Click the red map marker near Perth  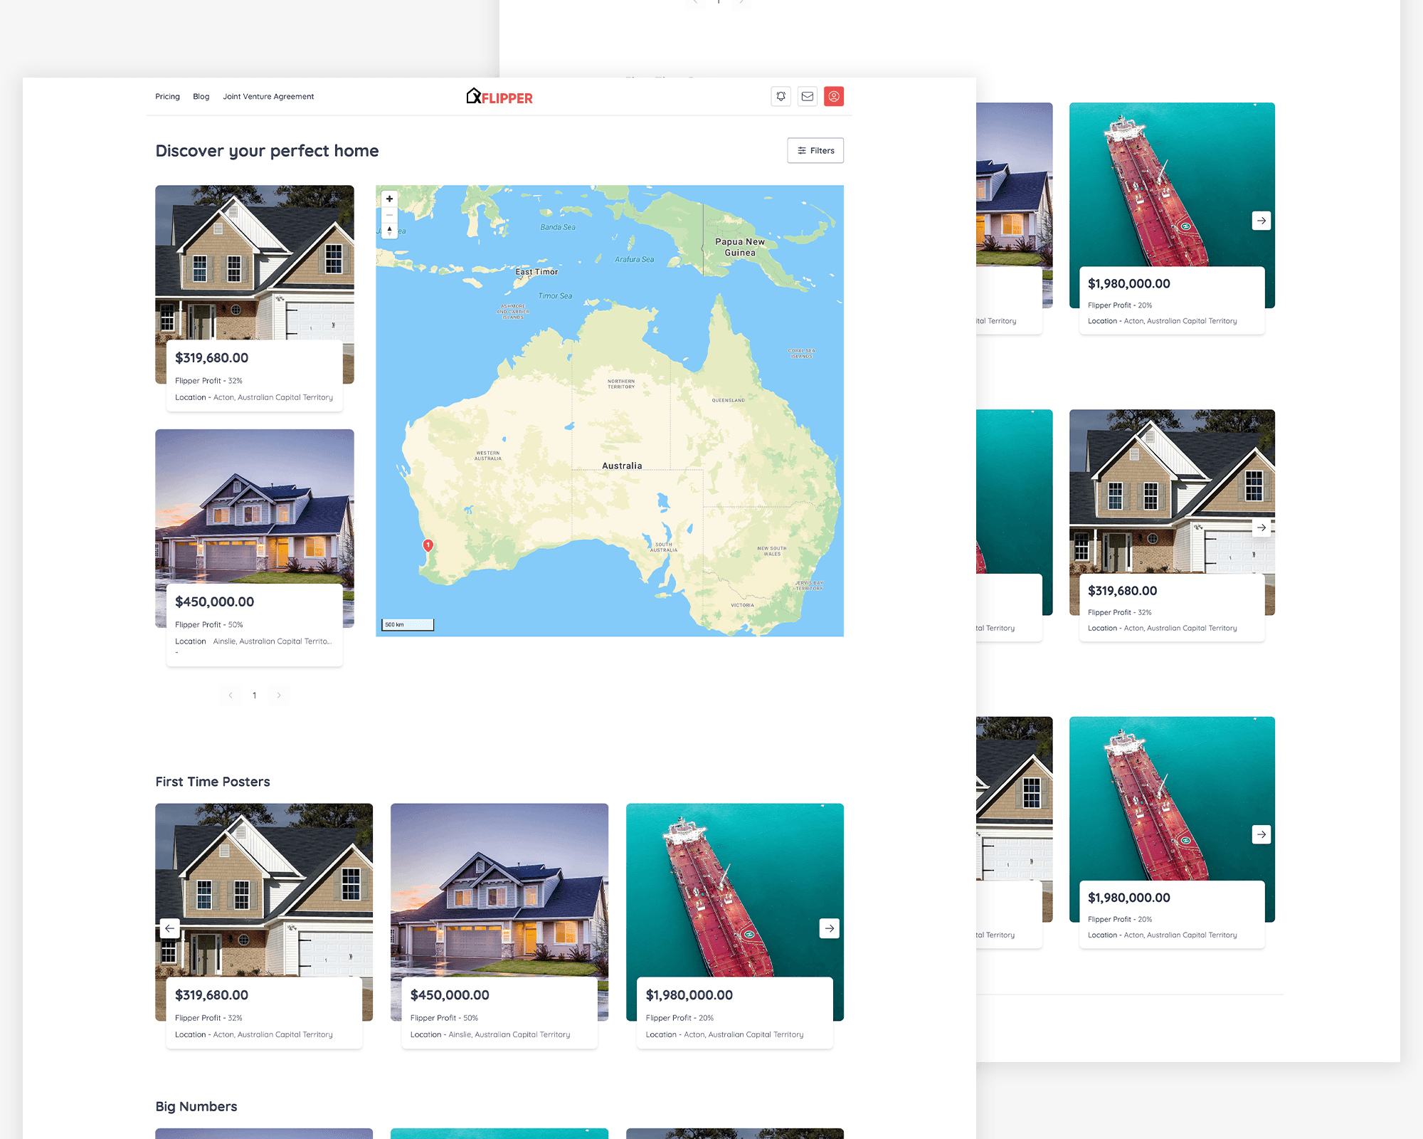(428, 545)
